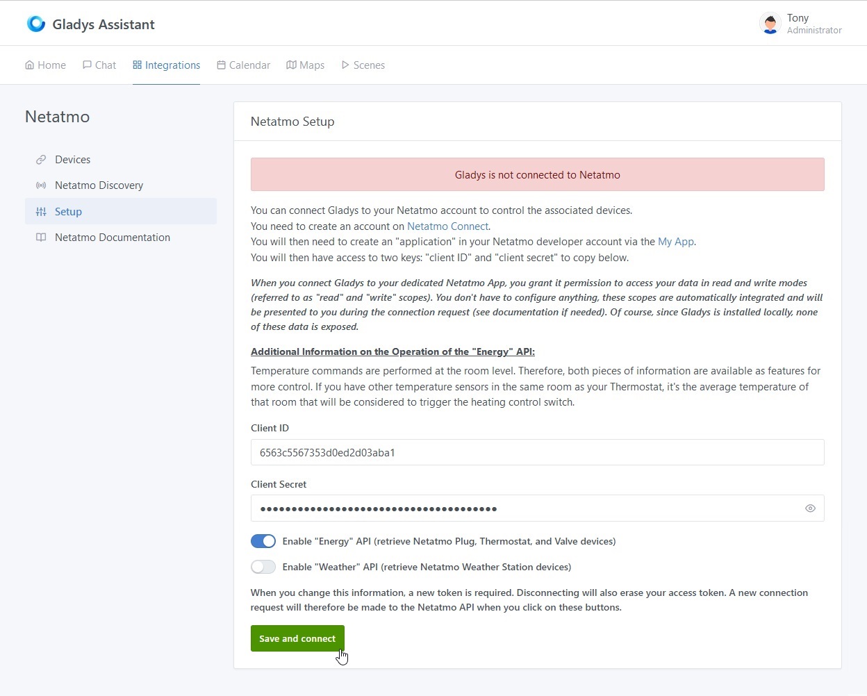This screenshot has width=867, height=696.
Task: Click the sliders icon beside Setup
Action: pos(41,212)
